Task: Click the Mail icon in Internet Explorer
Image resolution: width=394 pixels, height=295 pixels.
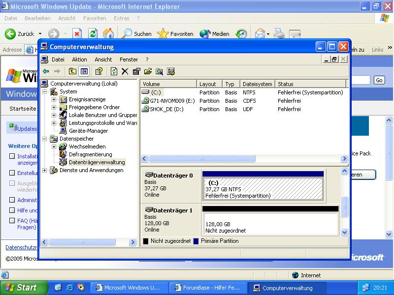Action: pyautogui.click(x=260, y=33)
